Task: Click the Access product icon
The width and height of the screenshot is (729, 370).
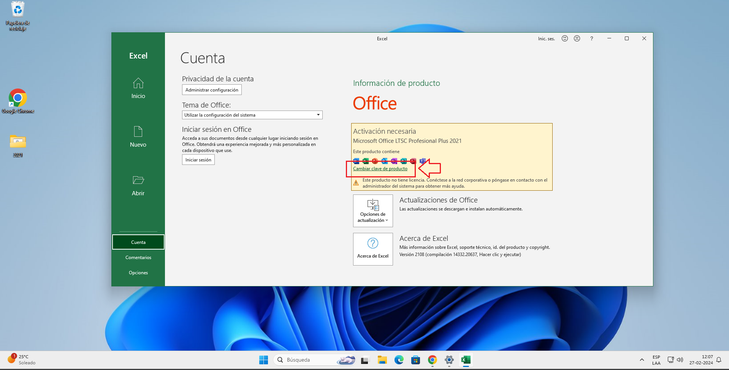Action: (x=413, y=161)
